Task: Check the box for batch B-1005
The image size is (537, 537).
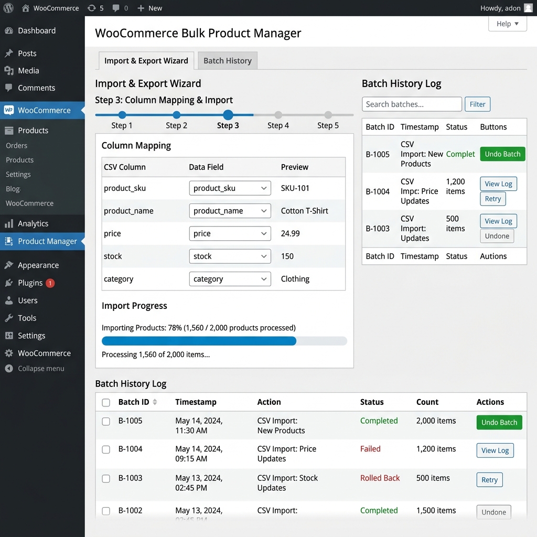Action: (x=106, y=421)
